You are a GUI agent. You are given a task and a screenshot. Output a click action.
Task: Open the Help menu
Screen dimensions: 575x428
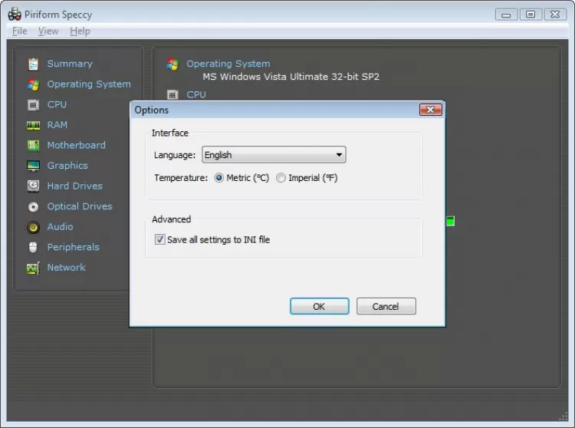[80, 31]
